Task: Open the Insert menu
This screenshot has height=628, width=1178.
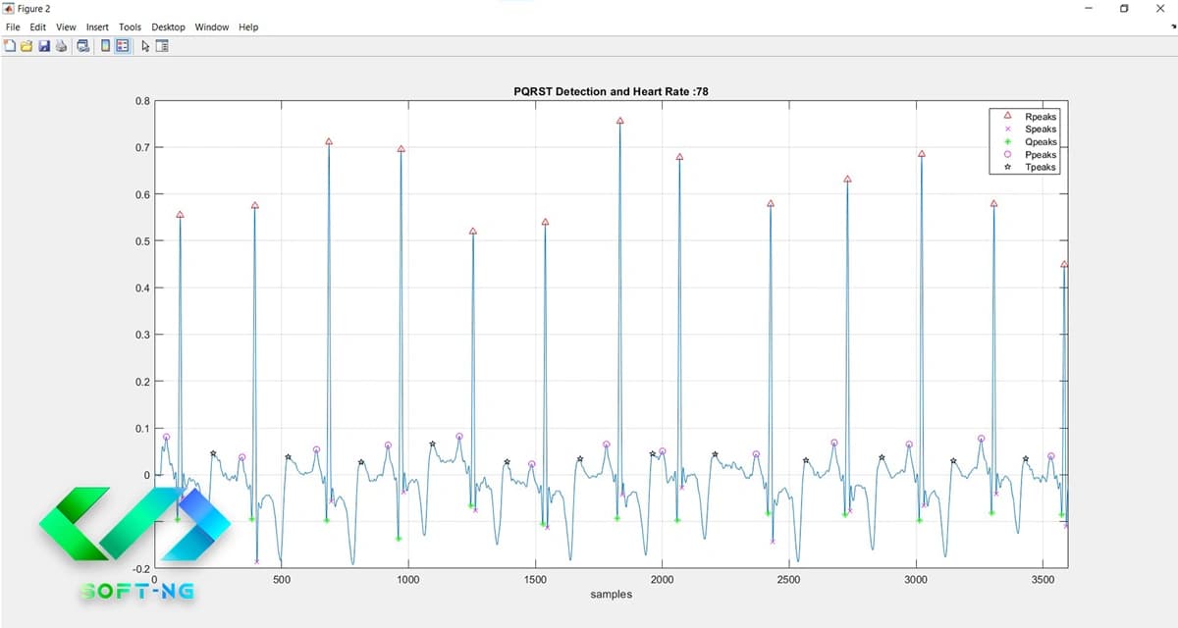Action: 97,26
